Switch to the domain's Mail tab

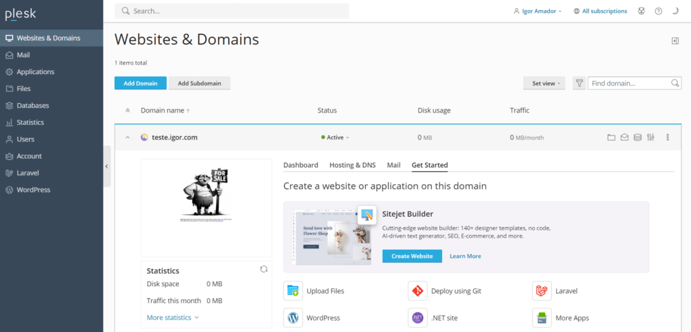(393, 165)
